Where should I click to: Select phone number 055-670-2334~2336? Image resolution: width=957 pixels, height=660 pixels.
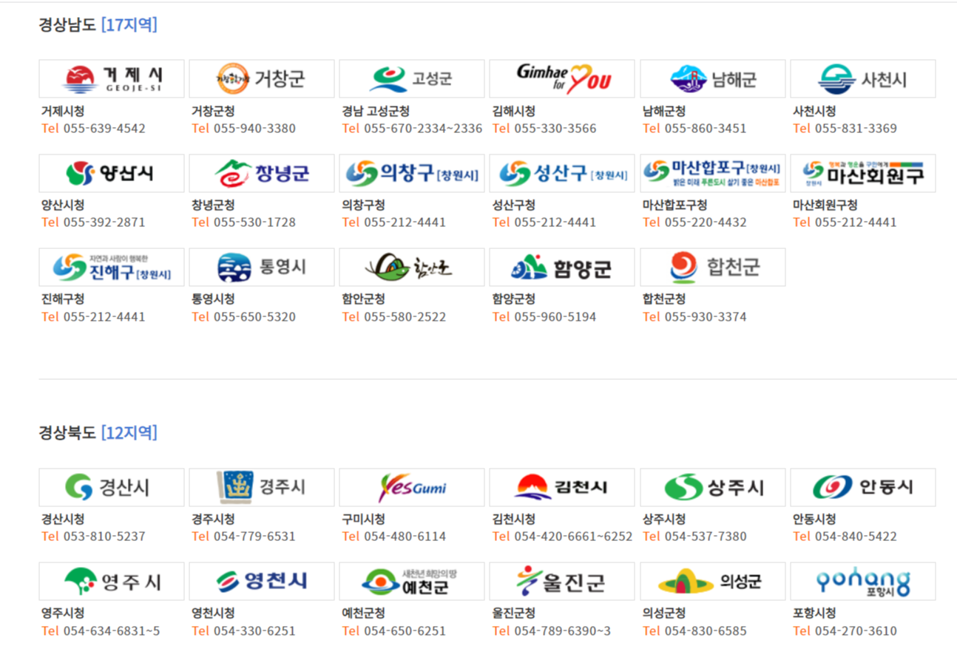tap(423, 129)
